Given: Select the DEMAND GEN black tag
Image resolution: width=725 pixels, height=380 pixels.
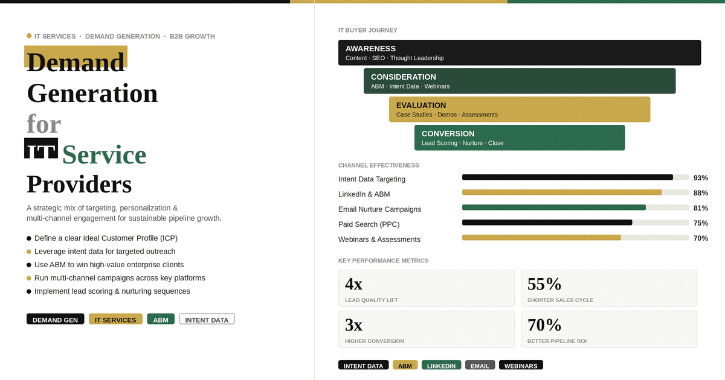Looking at the screenshot, I should [55, 319].
